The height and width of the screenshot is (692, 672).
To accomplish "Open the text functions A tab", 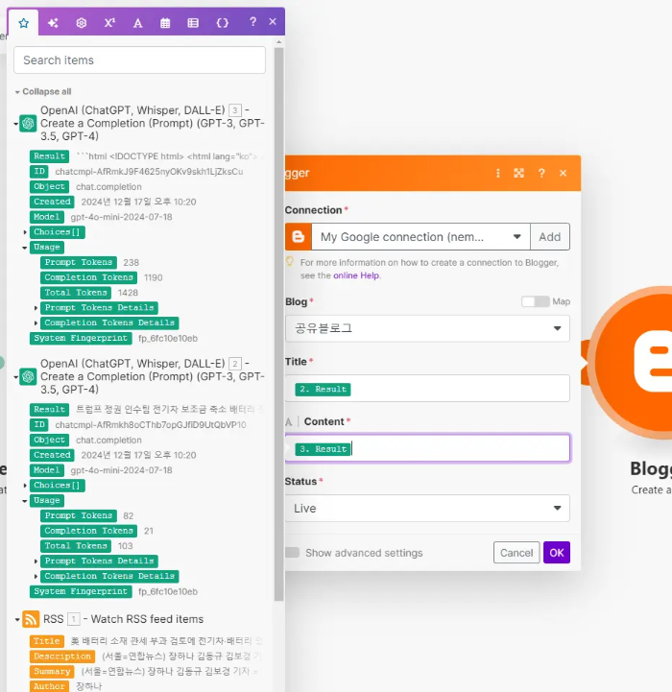I will pos(137,23).
